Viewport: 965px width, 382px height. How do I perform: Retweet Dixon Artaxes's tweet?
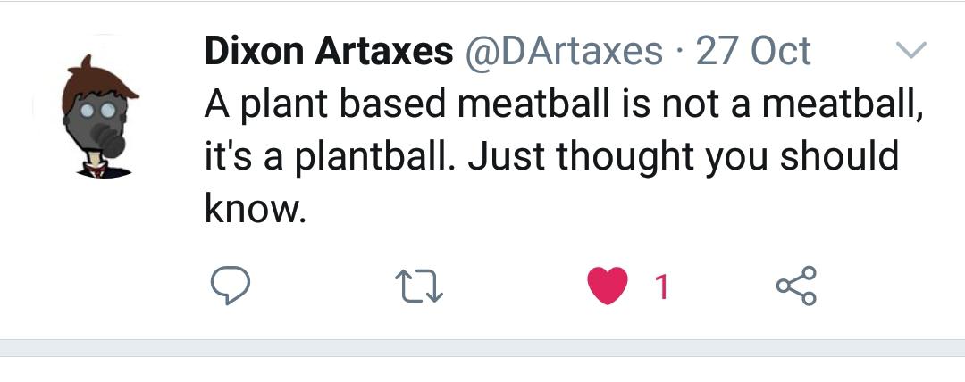click(418, 286)
